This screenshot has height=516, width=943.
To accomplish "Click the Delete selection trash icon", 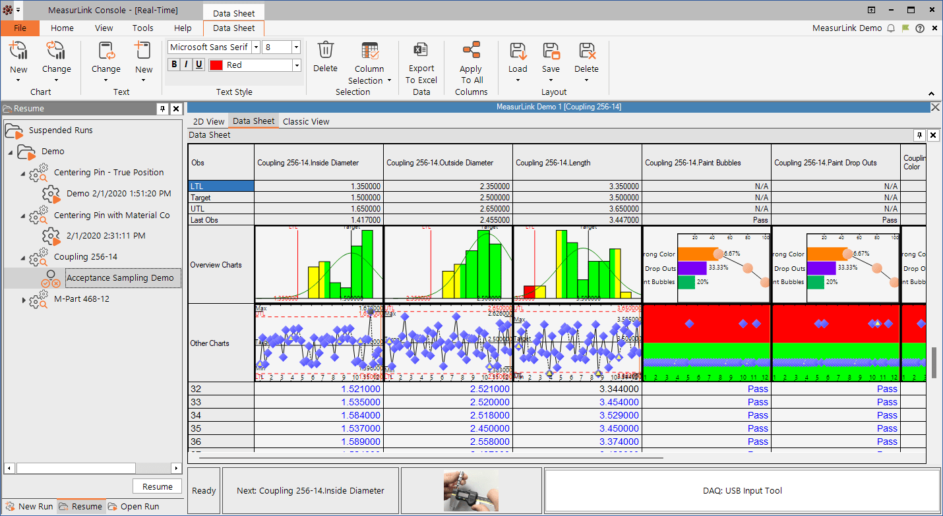I will [x=326, y=51].
